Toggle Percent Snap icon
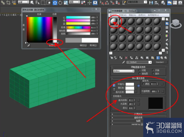This screenshot has width=184, height=137. point(112,3)
